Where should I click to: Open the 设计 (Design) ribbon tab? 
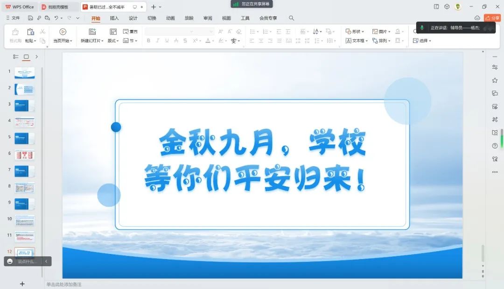tap(133, 18)
